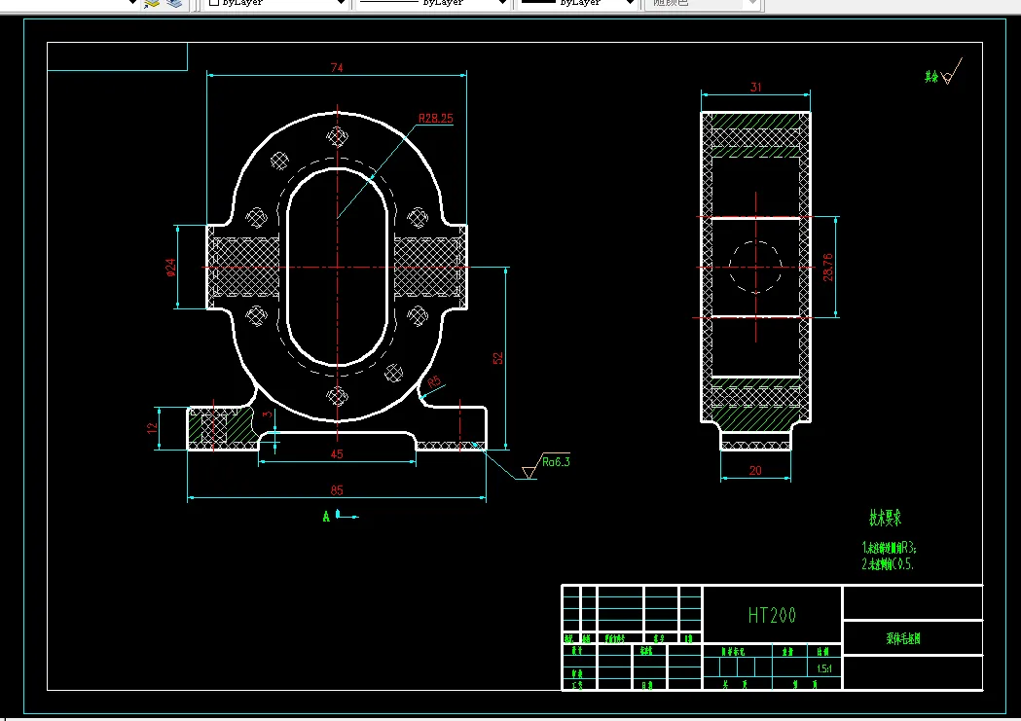
Task: Open the lineweight ByLayer dropdown
Action: click(x=577, y=3)
